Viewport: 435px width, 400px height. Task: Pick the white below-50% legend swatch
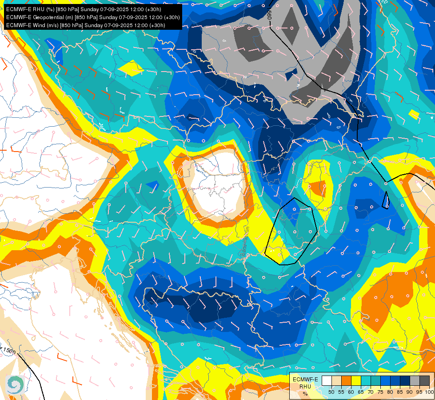click(x=327, y=380)
